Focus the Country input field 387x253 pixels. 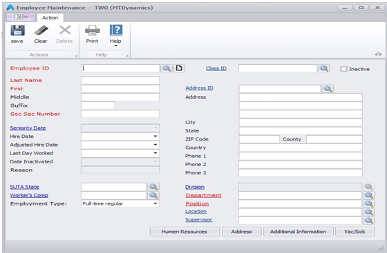click(x=301, y=148)
